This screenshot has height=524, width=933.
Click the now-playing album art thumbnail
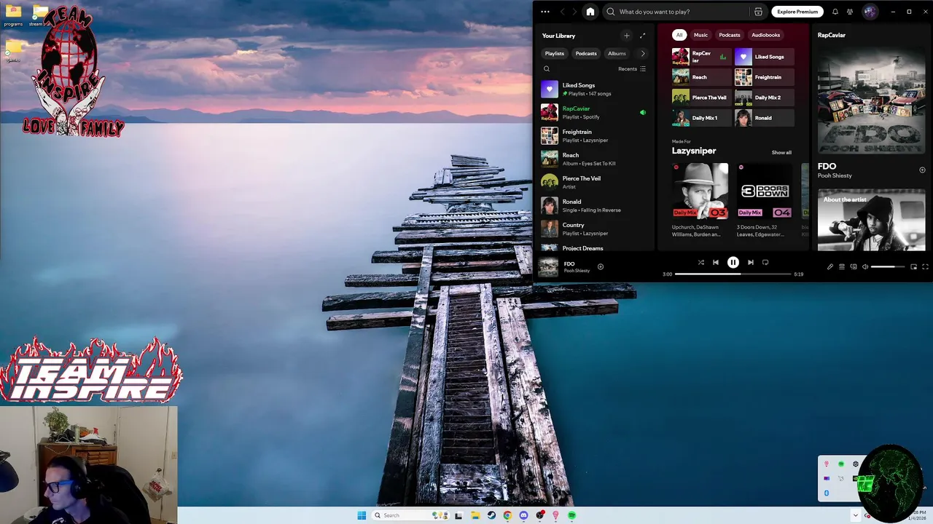(548, 267)
